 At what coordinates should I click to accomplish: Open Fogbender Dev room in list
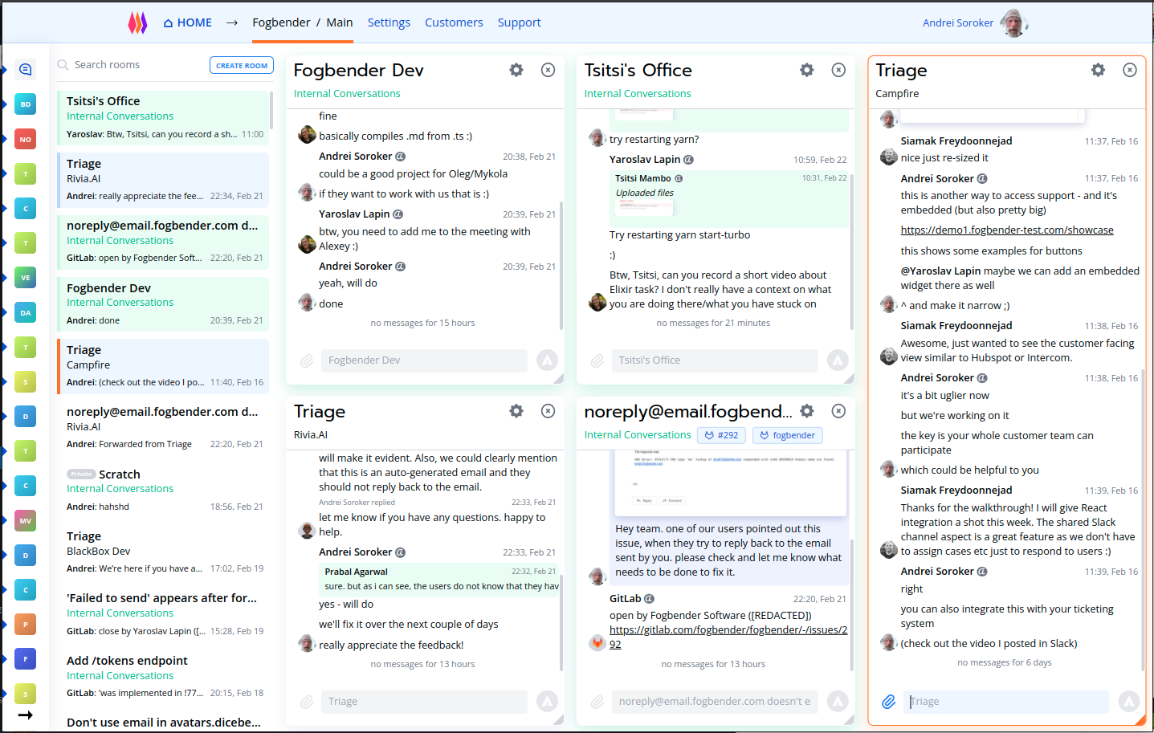(163, 304)
